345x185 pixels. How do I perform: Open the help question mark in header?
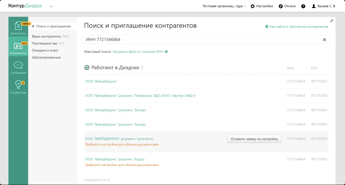[303, 6]
